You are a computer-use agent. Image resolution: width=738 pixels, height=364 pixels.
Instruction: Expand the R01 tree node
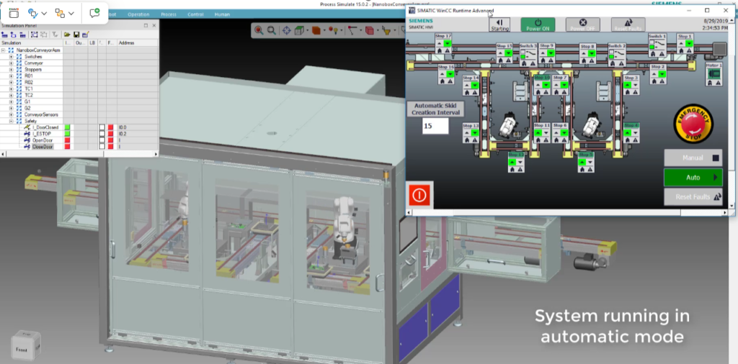coord(12,76)
